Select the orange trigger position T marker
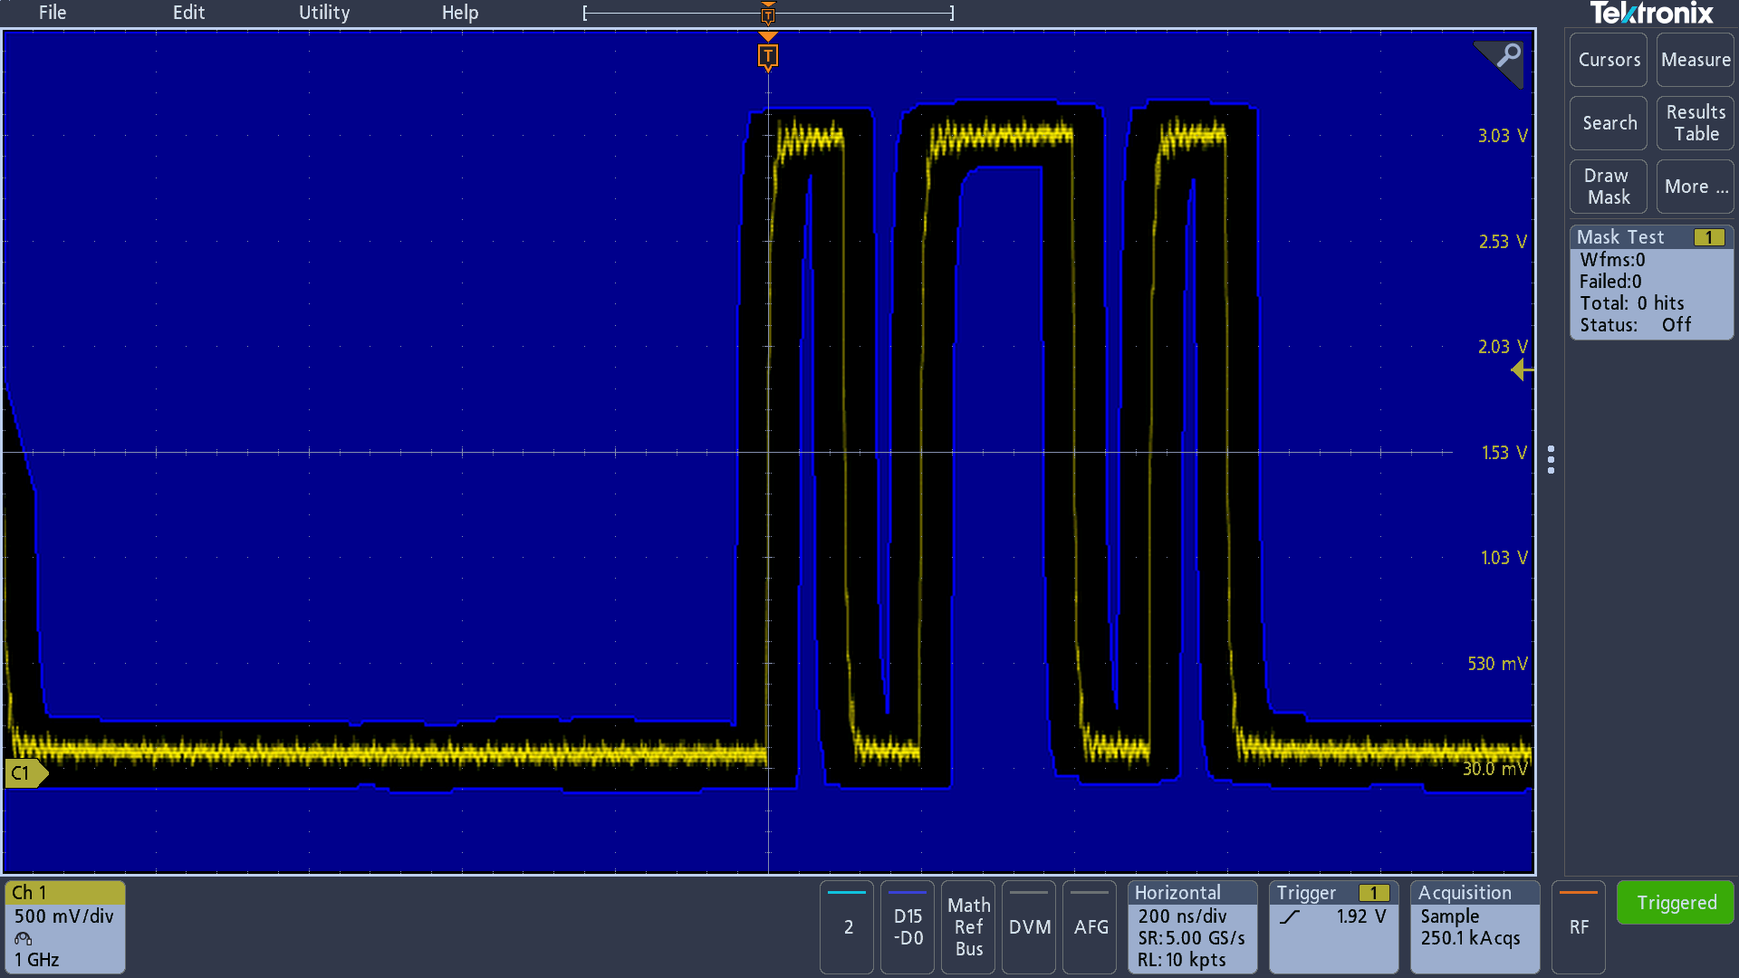1739x978 pixels. tap(768, 57)
